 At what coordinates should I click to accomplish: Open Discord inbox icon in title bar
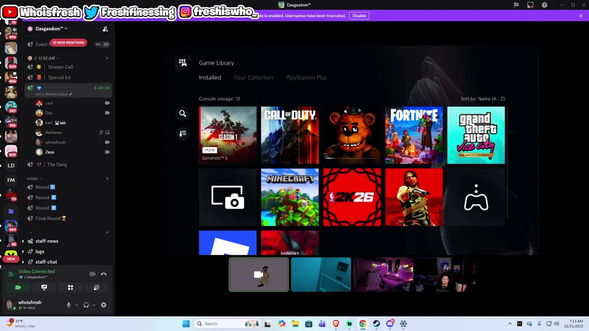[x=531, y=5]
